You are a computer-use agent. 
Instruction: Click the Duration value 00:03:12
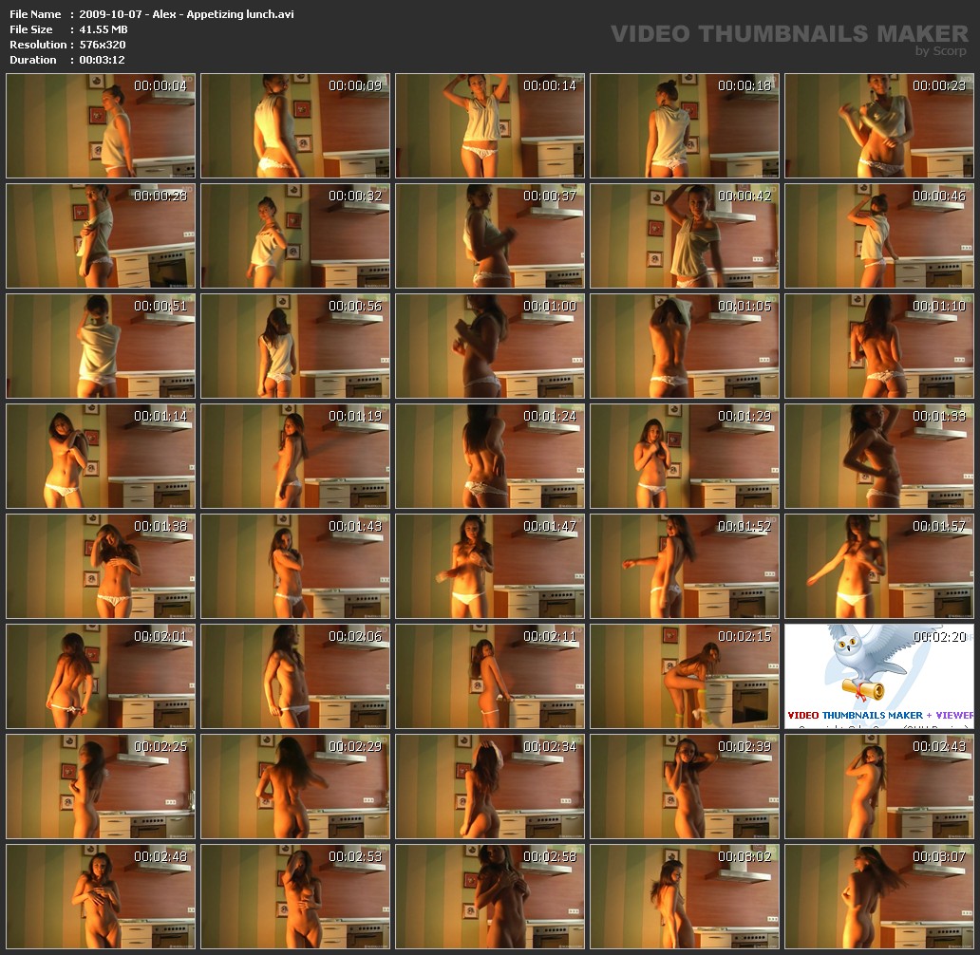pos(102,60)
